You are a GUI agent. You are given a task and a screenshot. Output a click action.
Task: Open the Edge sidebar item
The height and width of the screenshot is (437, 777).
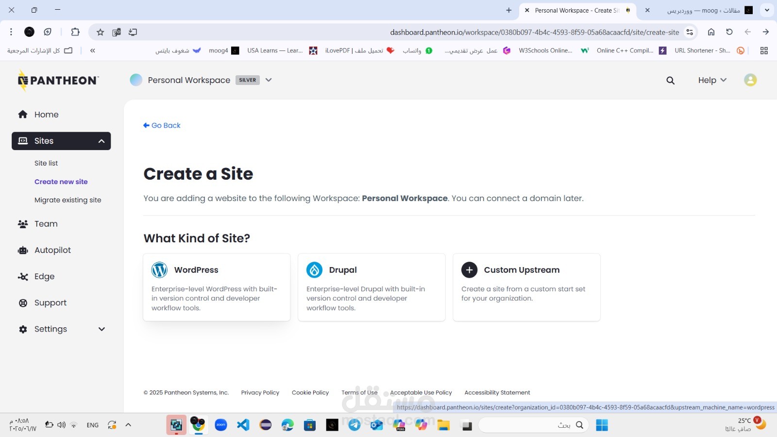pyautogui.click(x=44, y=276)
